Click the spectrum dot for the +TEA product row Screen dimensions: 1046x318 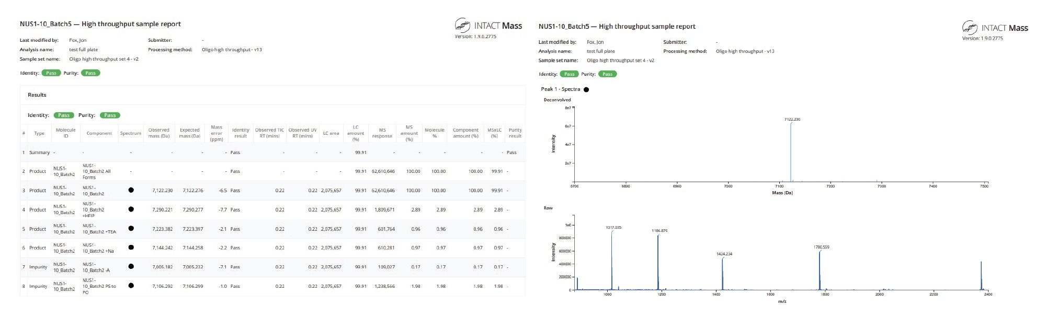(131, 228)
